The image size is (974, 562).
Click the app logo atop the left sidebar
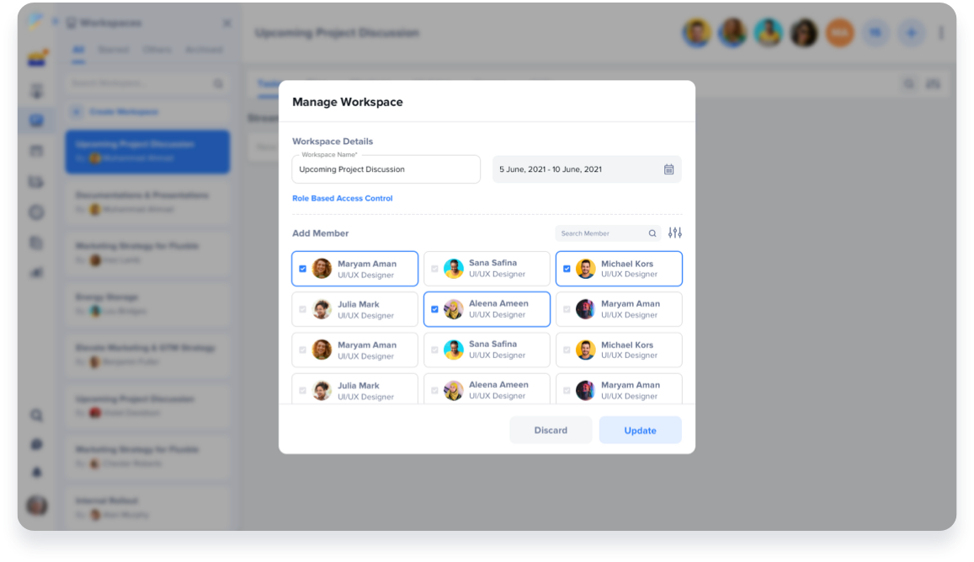coord(35,22)
